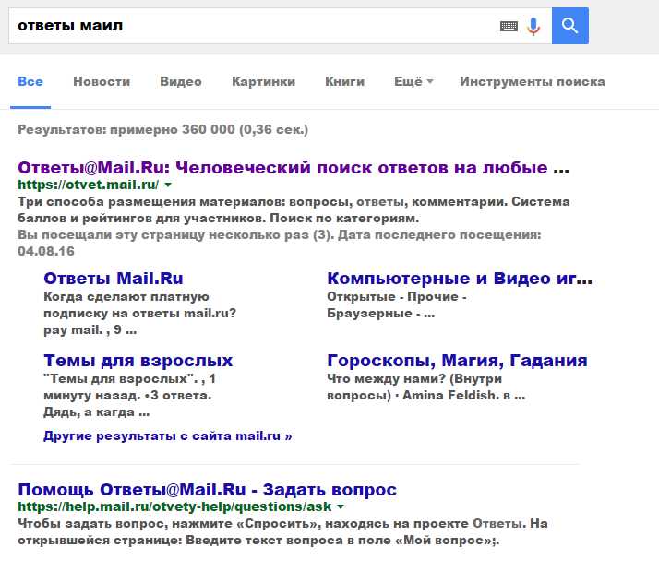Open the 'Ответы Mail.Ru' sitelink

(x=114, y=279)
